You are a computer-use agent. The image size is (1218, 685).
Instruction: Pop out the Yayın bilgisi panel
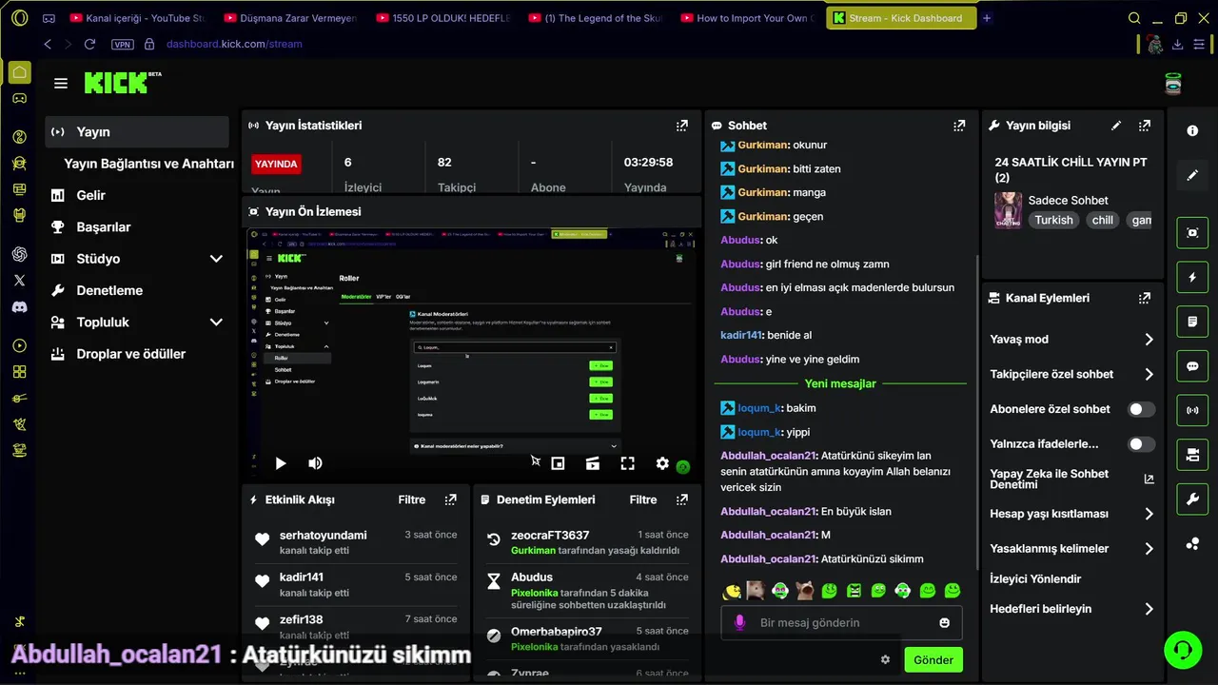coord(1145,126)
